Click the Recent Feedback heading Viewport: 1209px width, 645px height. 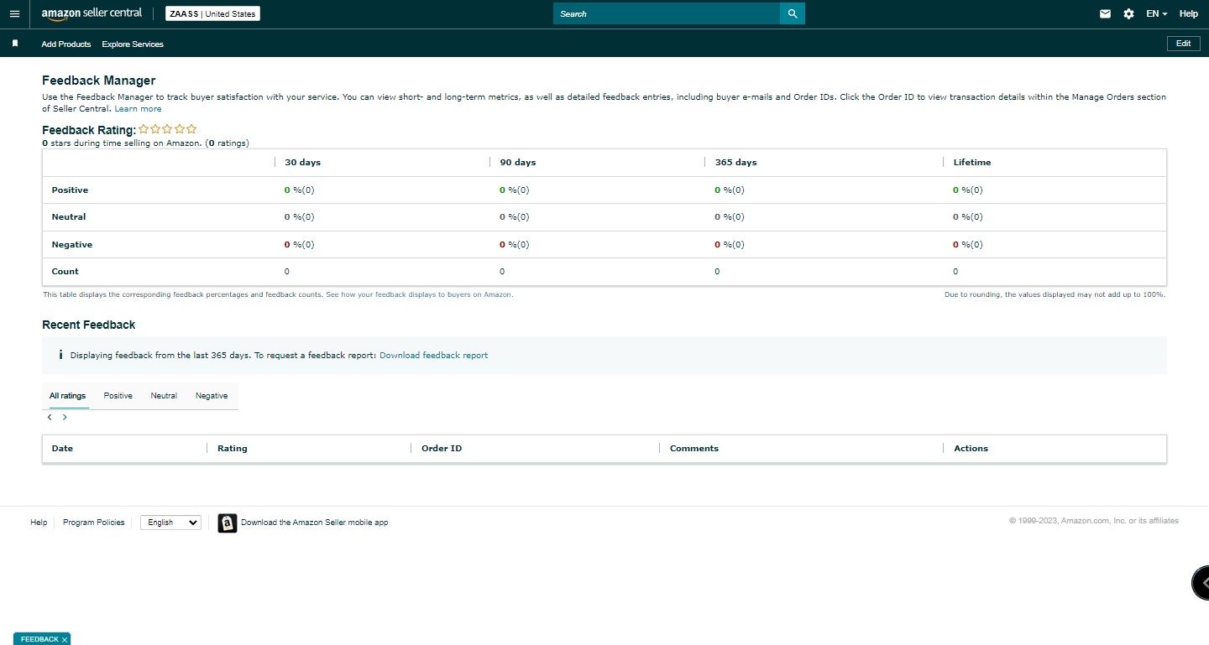click(x=89, y=325)
